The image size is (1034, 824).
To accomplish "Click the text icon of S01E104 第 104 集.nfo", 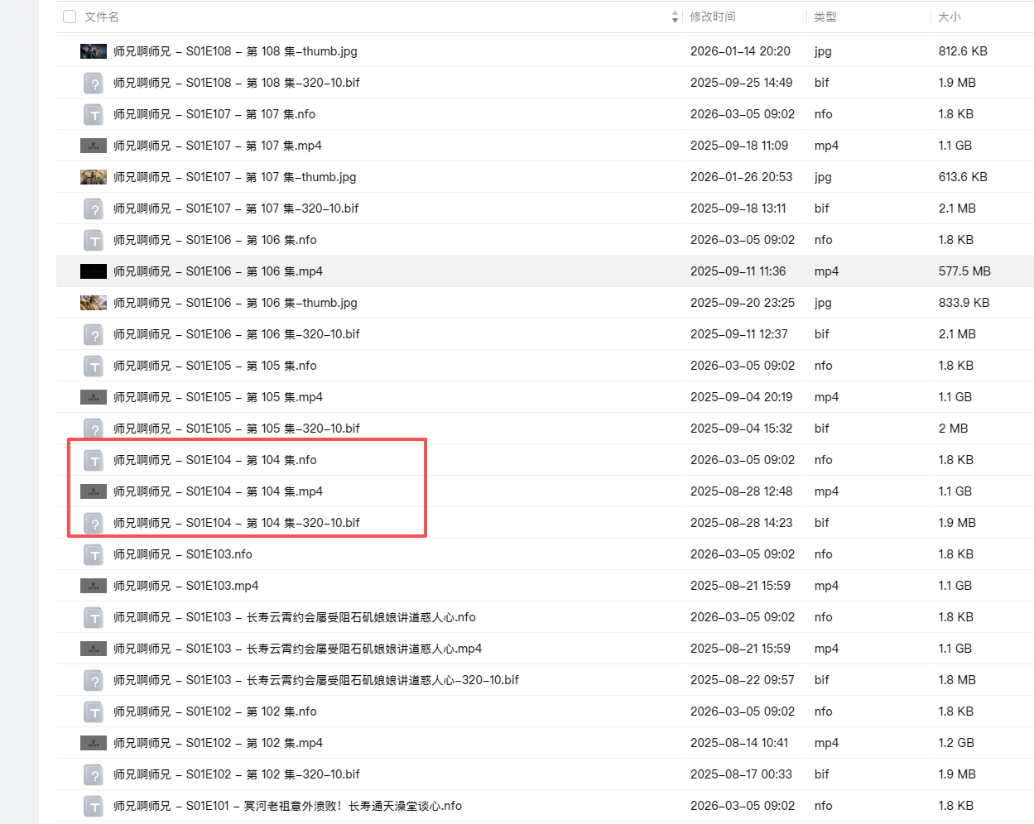I will pyautogui.click(x=94, y=460).
